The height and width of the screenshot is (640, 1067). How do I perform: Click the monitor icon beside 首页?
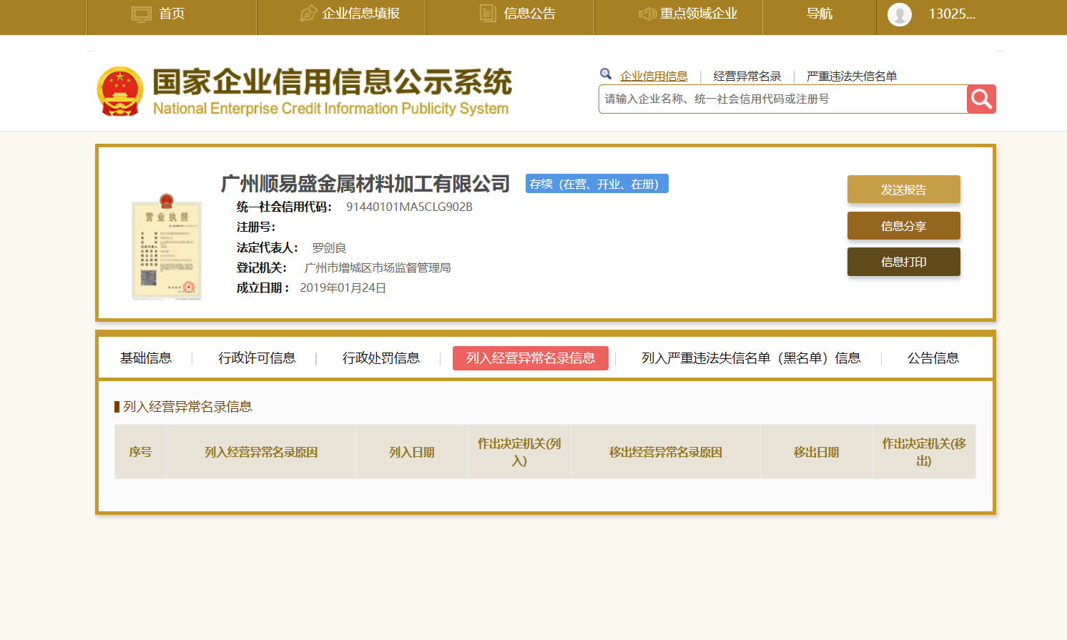click(x=142, y=14)
